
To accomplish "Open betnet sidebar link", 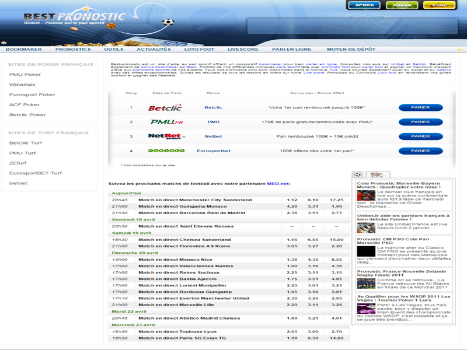I will [x=18, y=183].
